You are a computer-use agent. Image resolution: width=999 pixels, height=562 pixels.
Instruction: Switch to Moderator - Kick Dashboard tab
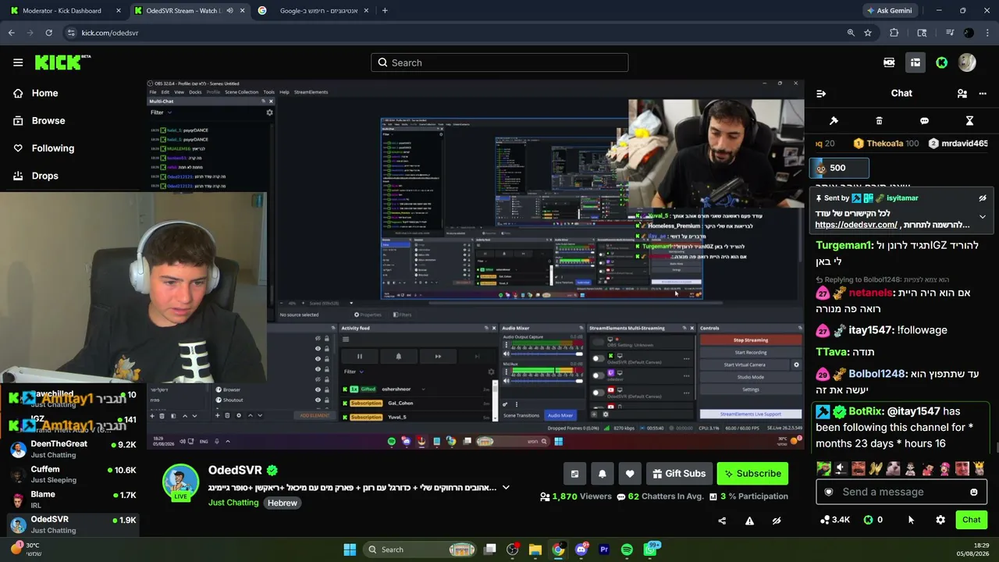click(x=64, y=11)
